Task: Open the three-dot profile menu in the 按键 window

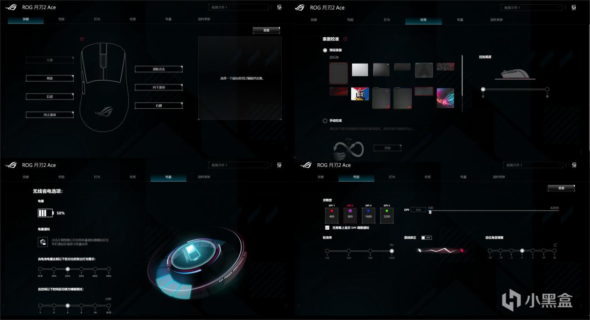Action: [x=271, y=7]
